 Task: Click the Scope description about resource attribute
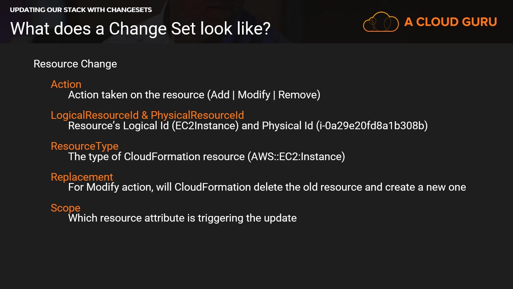click(182, 218)
